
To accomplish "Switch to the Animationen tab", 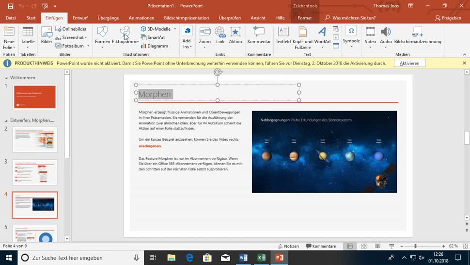I will tap(141, 18).
